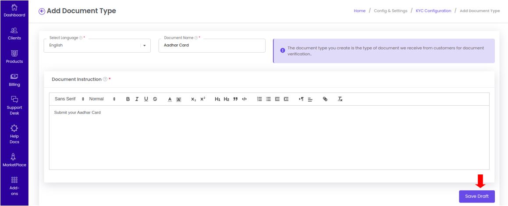
Task: Toggle strikethrough formatting in the editor
Action: point(155,99)
